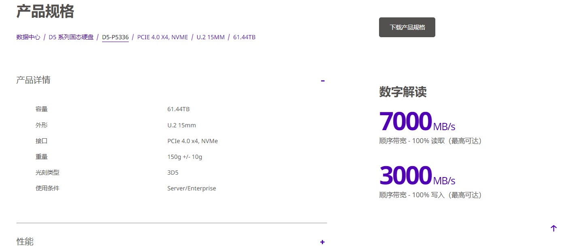Click the 产品详情 section header

(33, 80)
